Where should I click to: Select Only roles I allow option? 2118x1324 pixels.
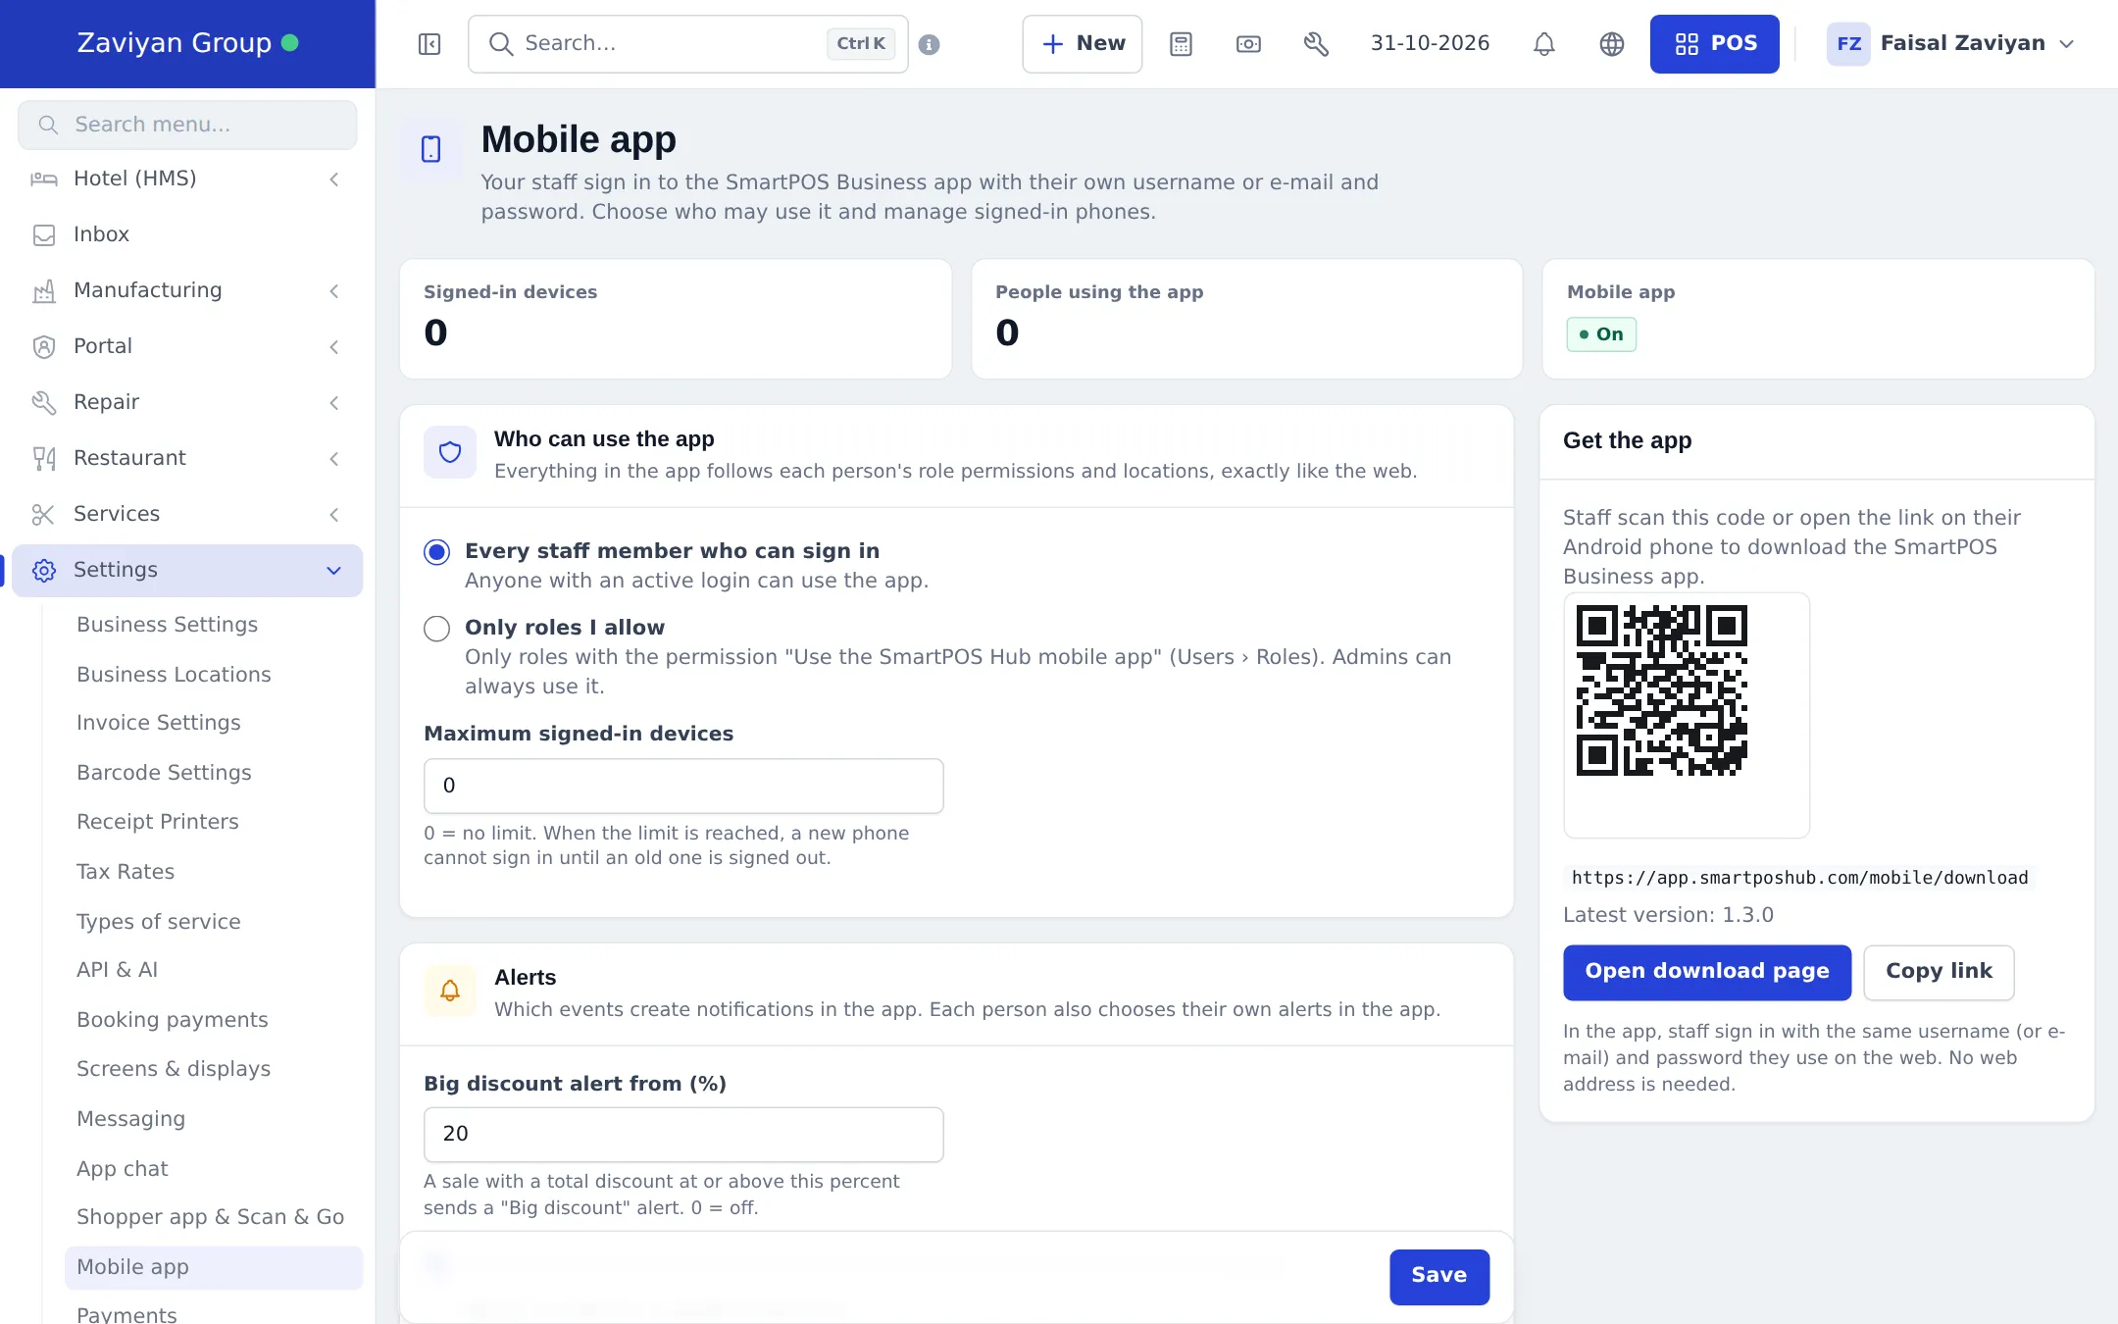pos(437,629)
